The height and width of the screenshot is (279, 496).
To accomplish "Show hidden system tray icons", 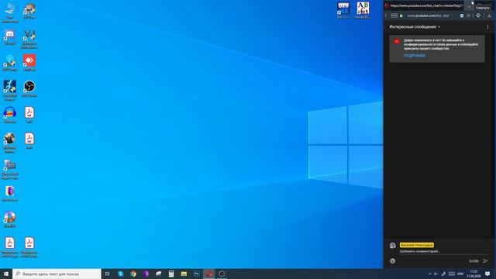I will pyautogui.click(x=429, y=274).
